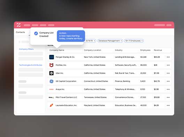Image resolution: width=184 pixels, height=137 pixels.
Task: Open Technologies & Attributes section
Action: (31, 65)
